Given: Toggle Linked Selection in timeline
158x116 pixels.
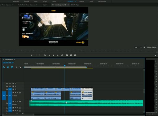Looking at the screenshot, I should 12,67.
